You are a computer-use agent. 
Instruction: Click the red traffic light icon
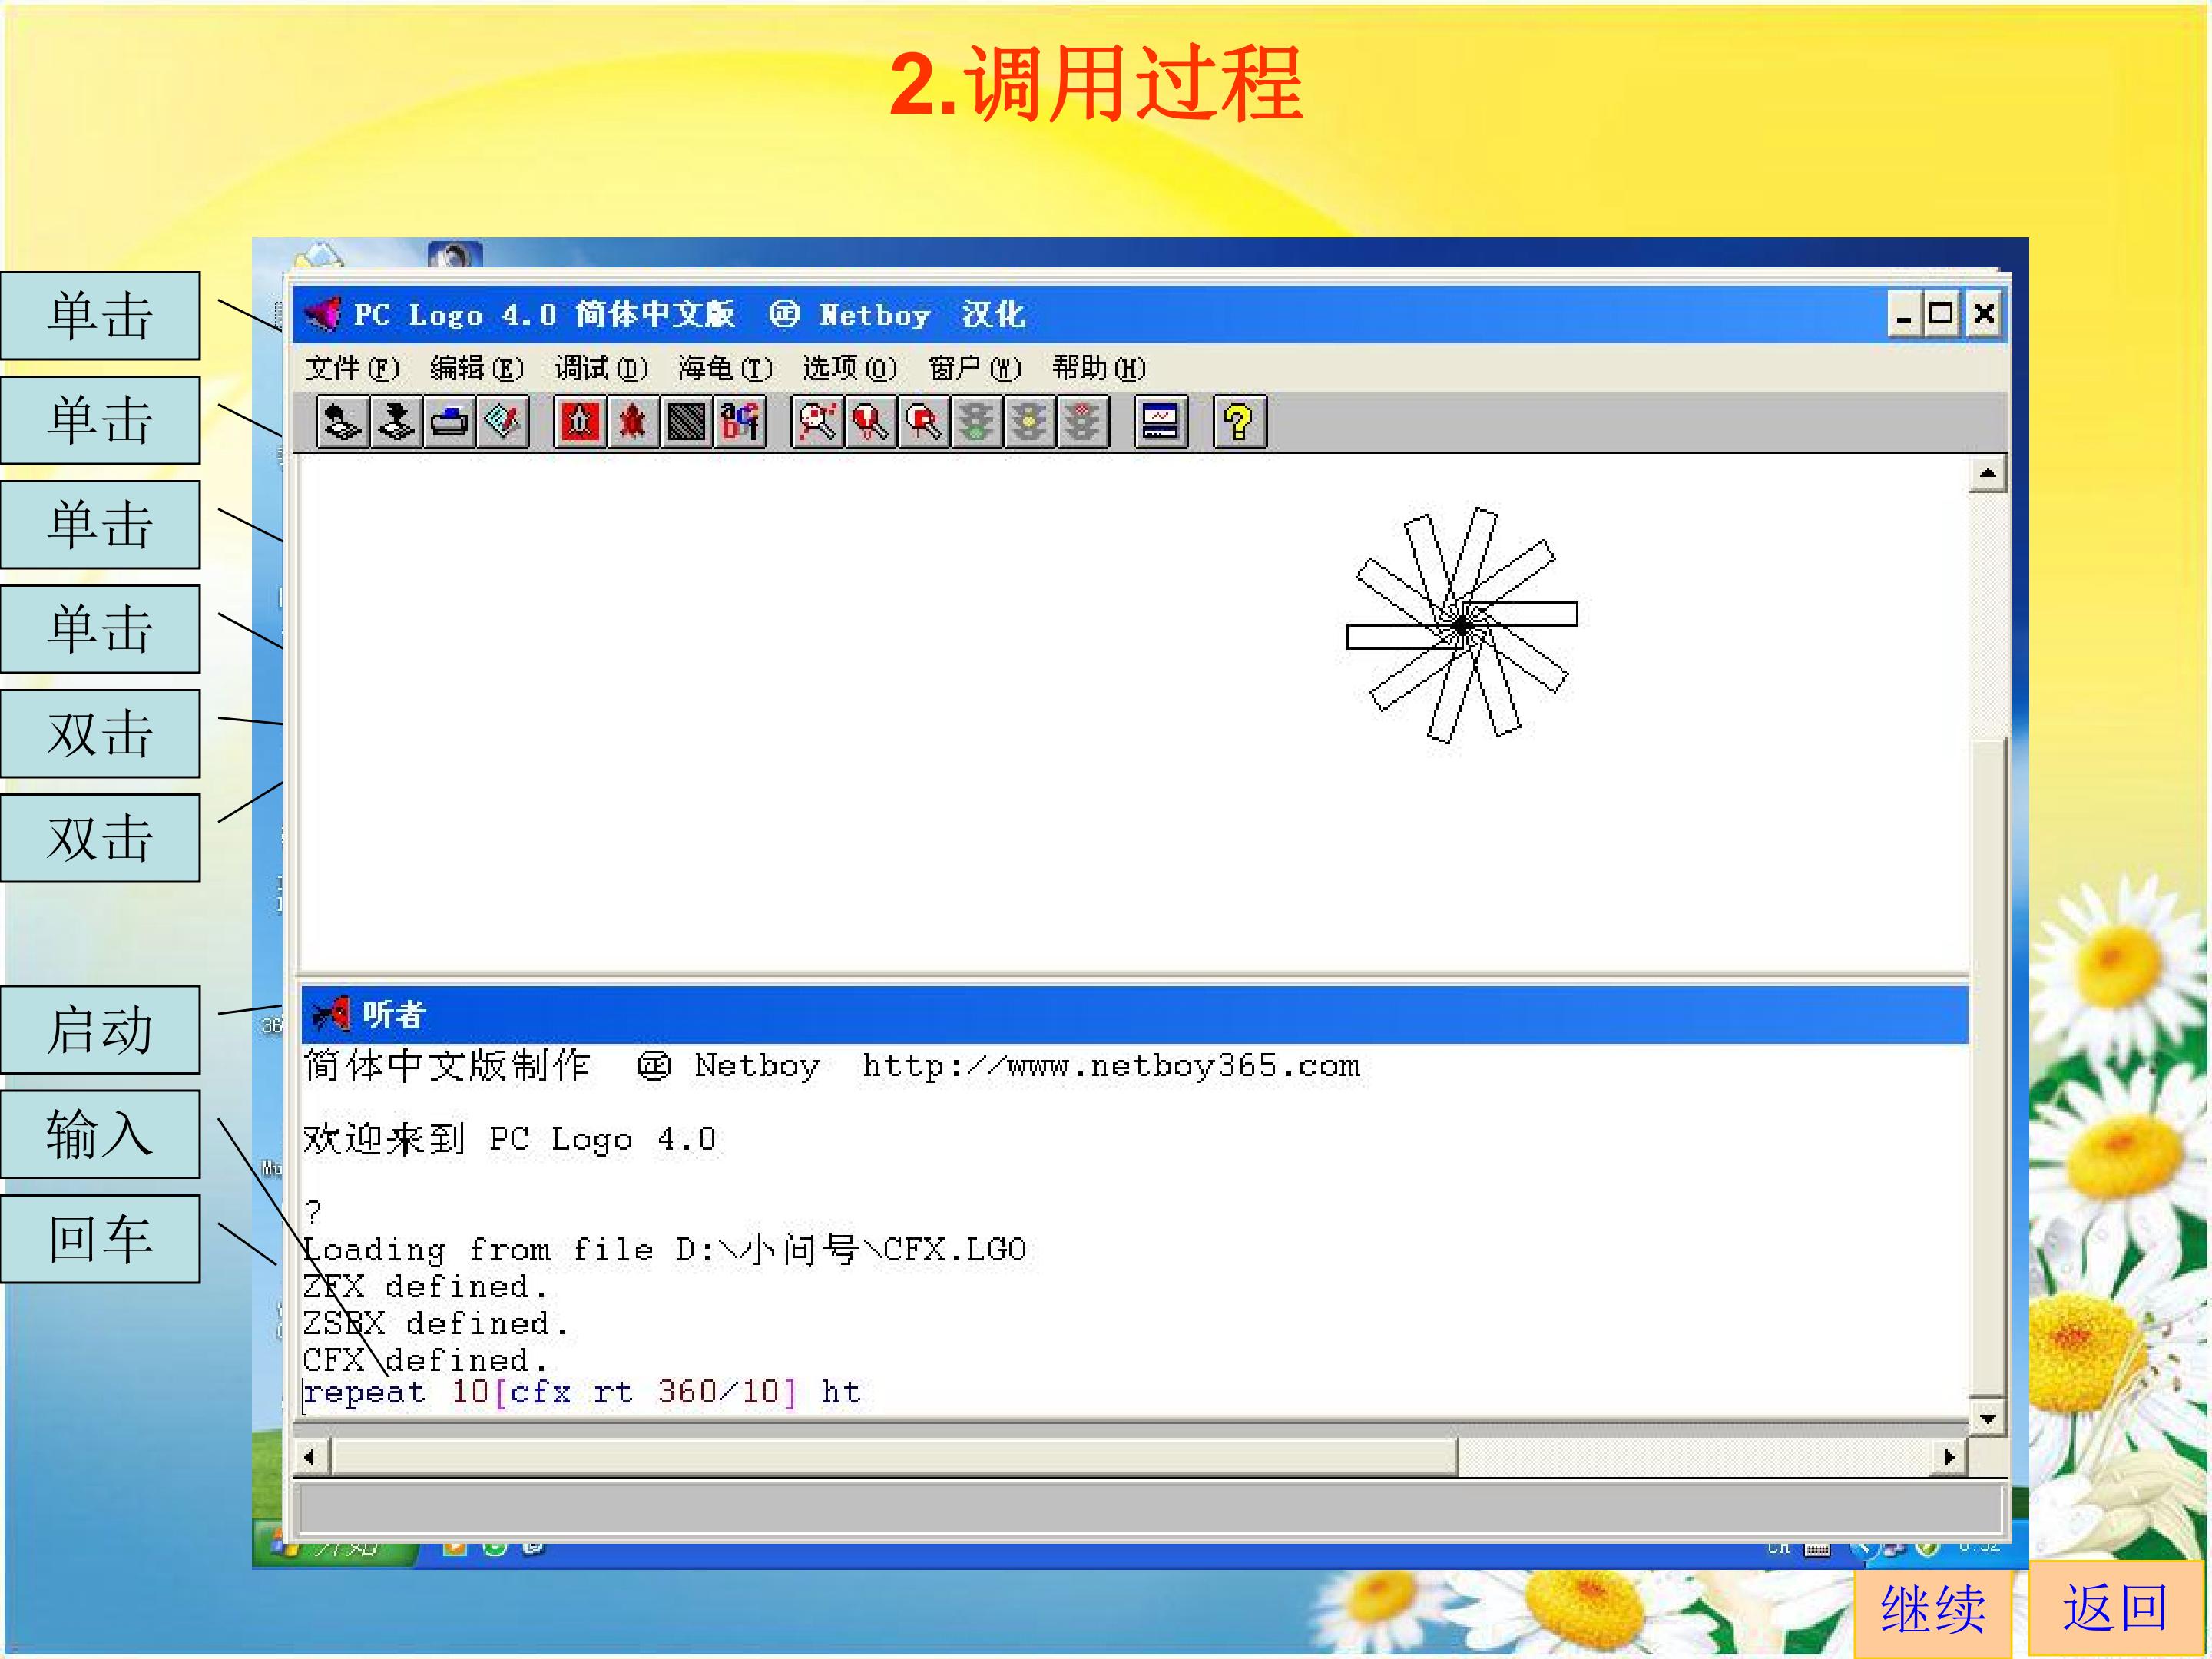(1082, 422)
